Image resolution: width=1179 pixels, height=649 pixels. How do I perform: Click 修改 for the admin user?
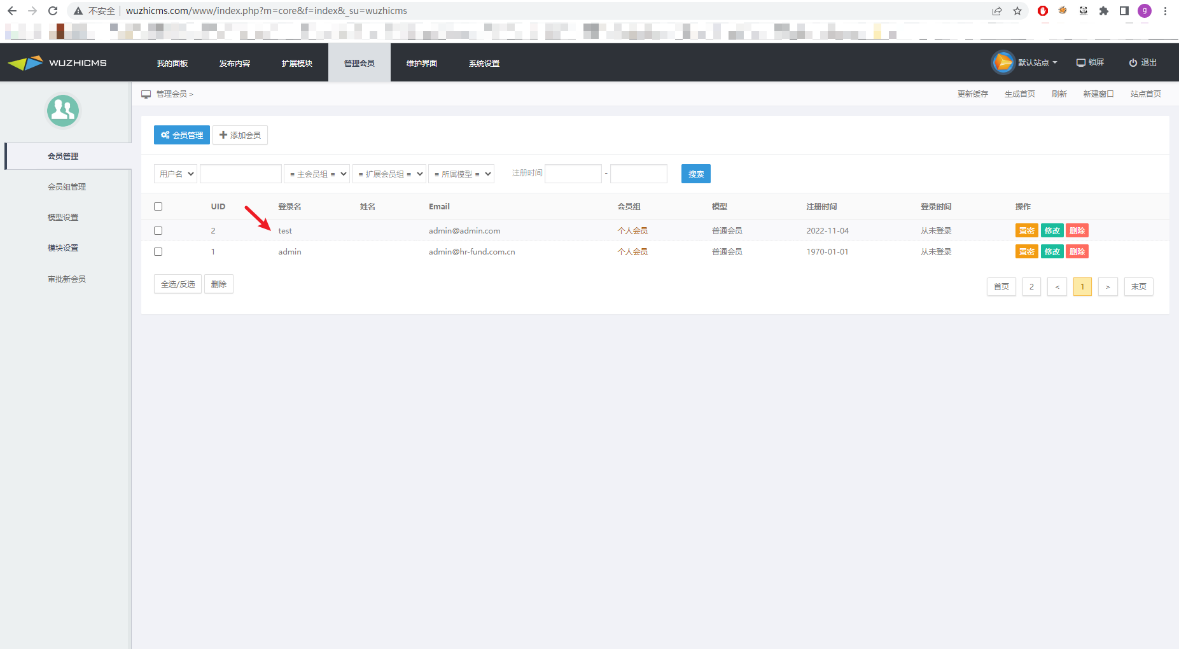(x=1052, y=251)
